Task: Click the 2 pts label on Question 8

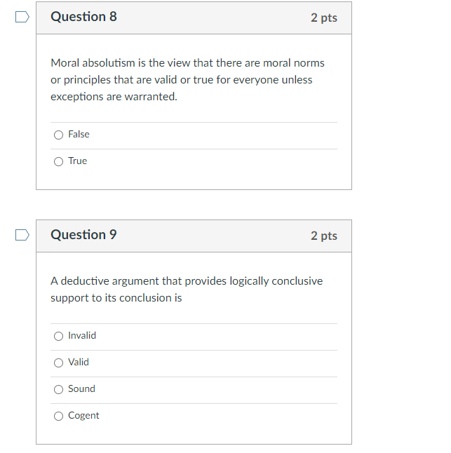Action: pos(323,18)
